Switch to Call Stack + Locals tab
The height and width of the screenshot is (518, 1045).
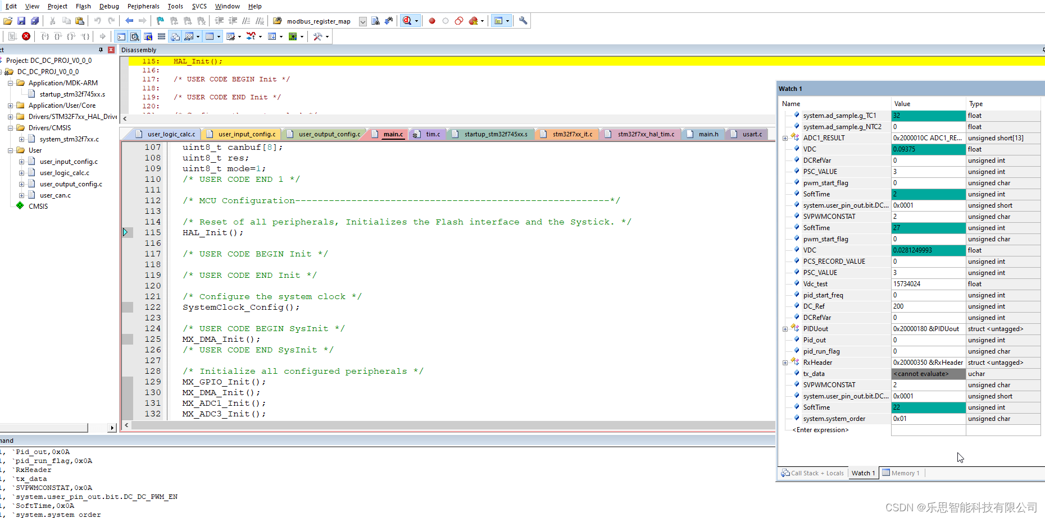(x=812, y=473)
